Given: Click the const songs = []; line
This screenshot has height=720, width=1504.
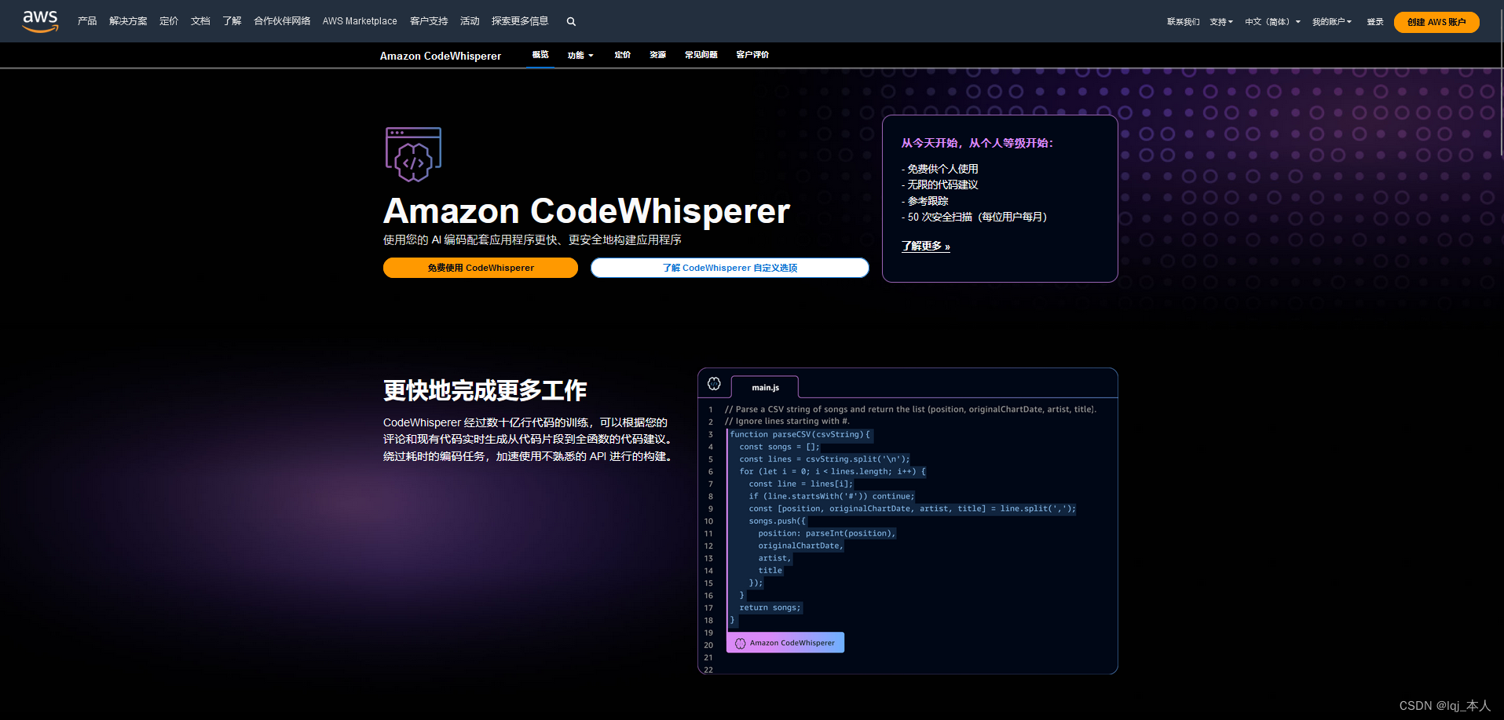Looking at the screenshot, I should pyautogui.click(x=779, y=447).
